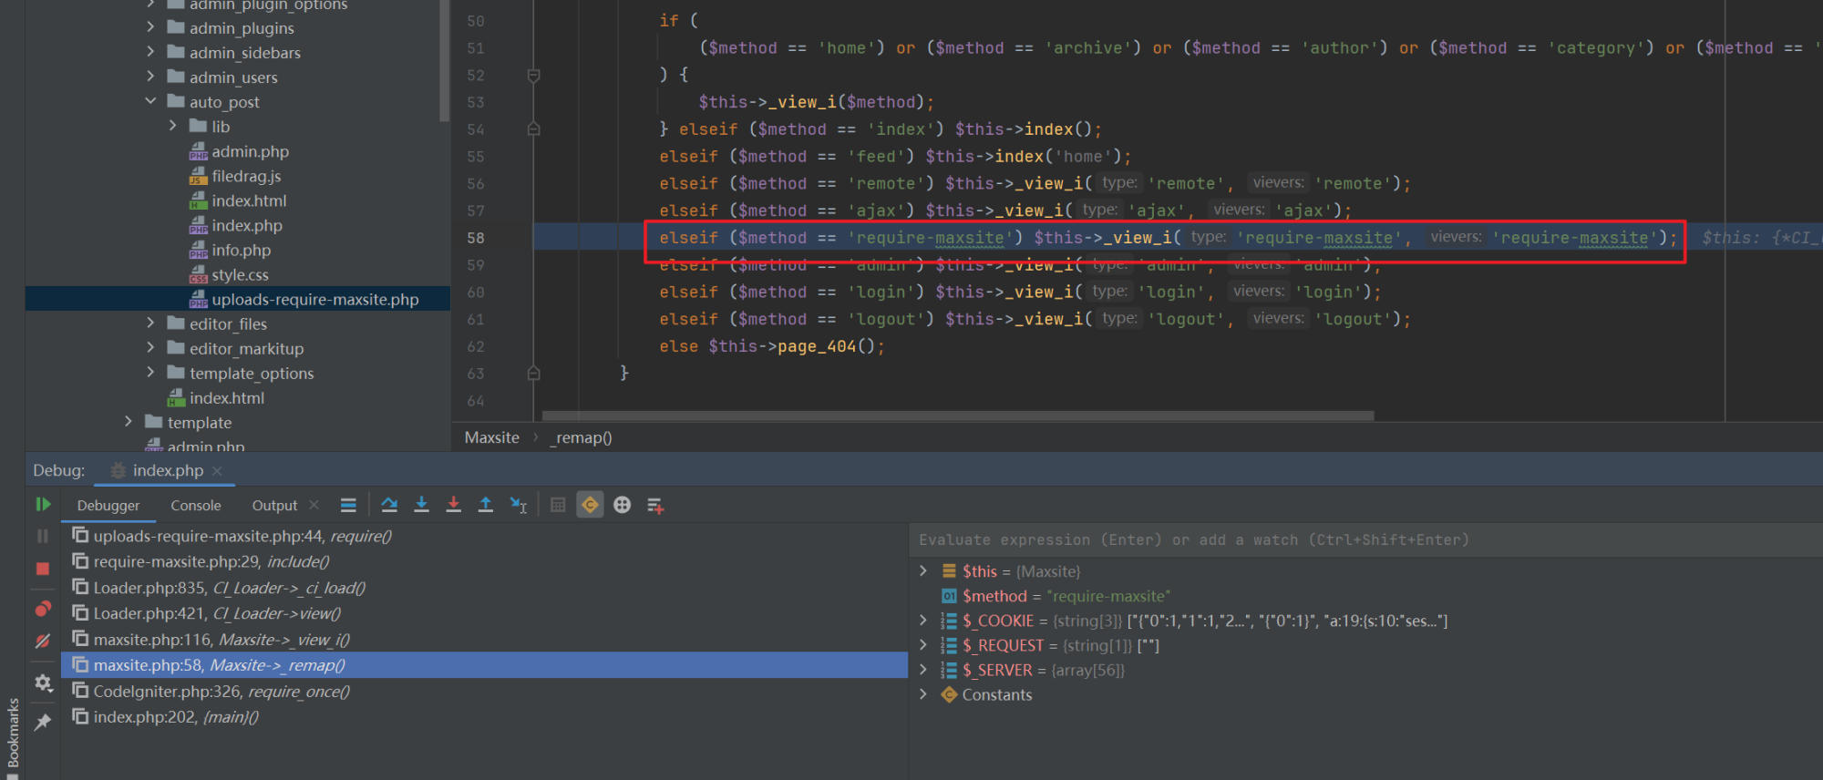
Task: Switch to the Console tab
Action: [195, 506]
